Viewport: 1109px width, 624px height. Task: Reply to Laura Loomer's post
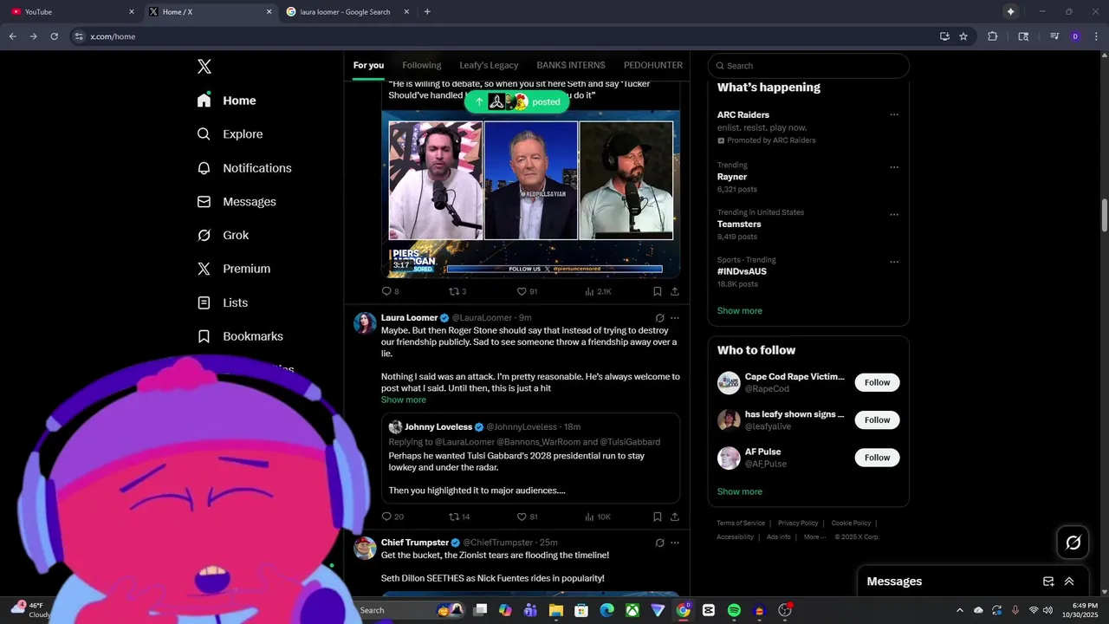(x=387, y=517)
